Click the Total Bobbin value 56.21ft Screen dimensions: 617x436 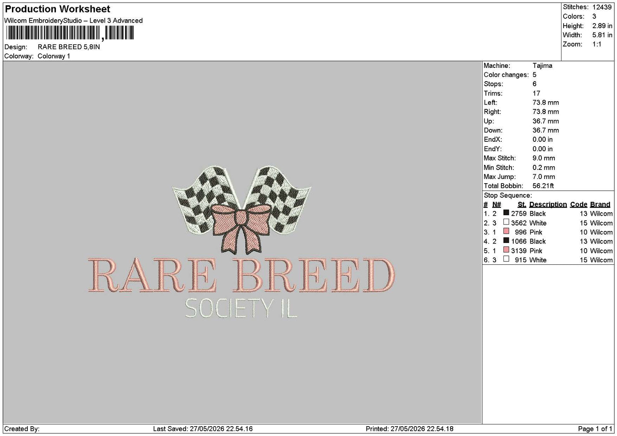tap(543, 186)
